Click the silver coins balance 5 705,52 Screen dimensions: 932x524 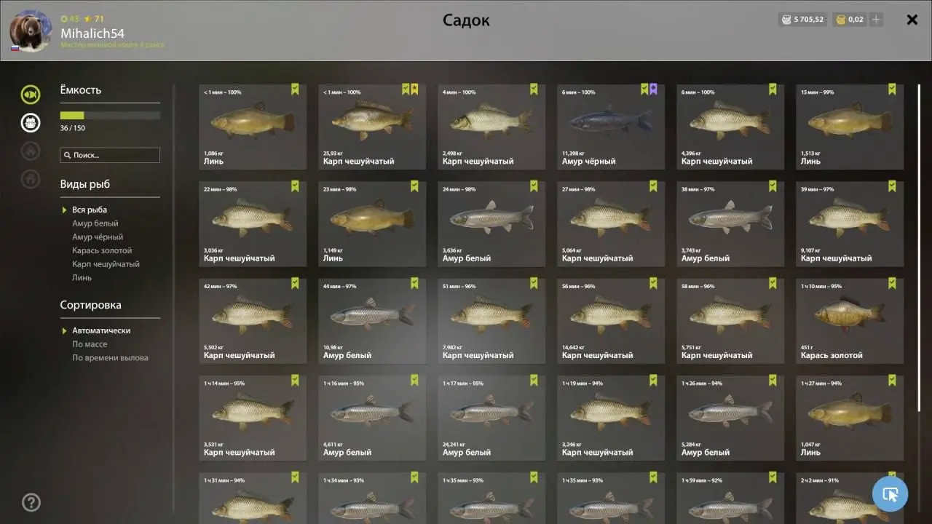tap(802, 20)
